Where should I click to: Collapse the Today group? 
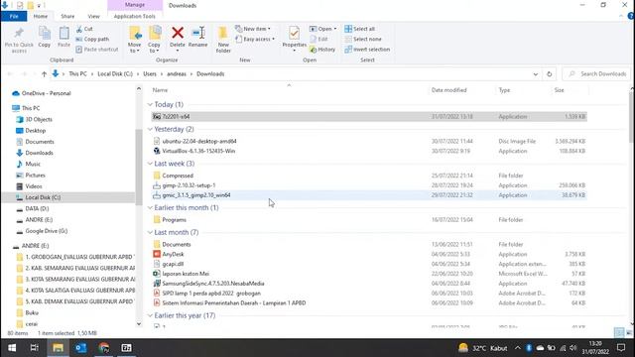click(x=150, y=105)
